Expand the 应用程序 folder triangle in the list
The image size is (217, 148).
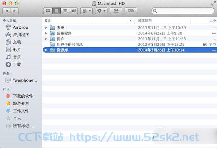pos(46,33)
